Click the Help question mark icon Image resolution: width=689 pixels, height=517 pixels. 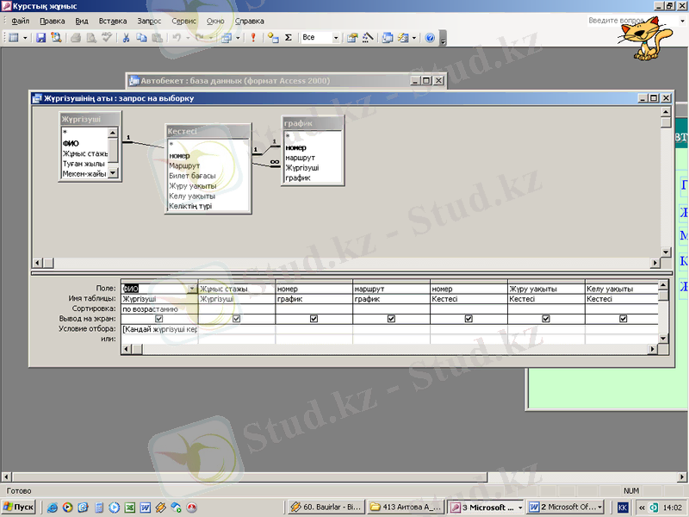[x=430, y=38]
